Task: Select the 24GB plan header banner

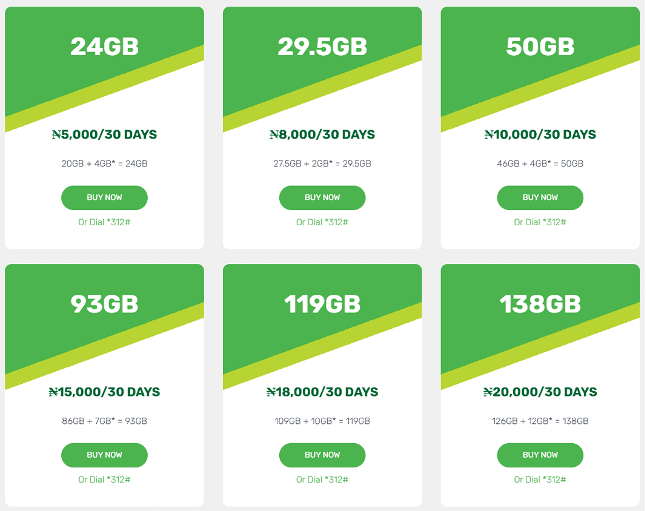Action: [x=104, y=45]
